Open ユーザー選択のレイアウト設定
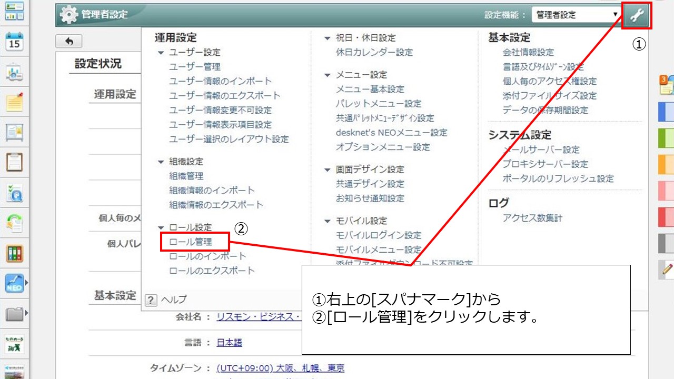This screenshot has height=379, width=674. pyautogui.click(x=229, y=139)
